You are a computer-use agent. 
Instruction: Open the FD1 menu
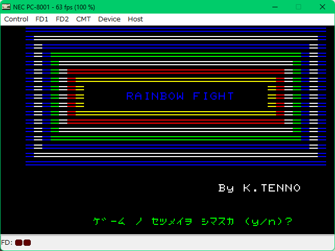point(42,19)
